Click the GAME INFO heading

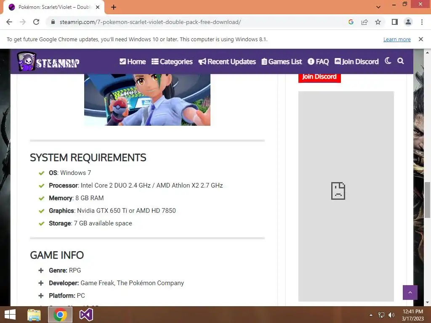point(57,255)
